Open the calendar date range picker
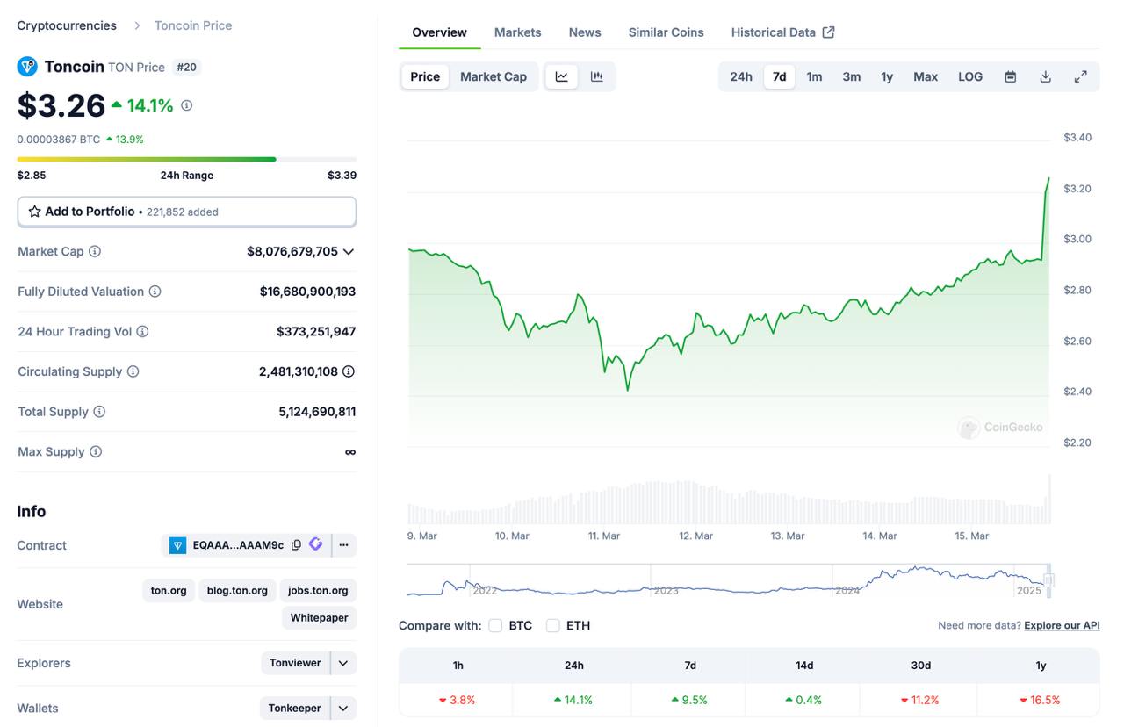Screen dimensions: 1124x727 (1011, 76)
